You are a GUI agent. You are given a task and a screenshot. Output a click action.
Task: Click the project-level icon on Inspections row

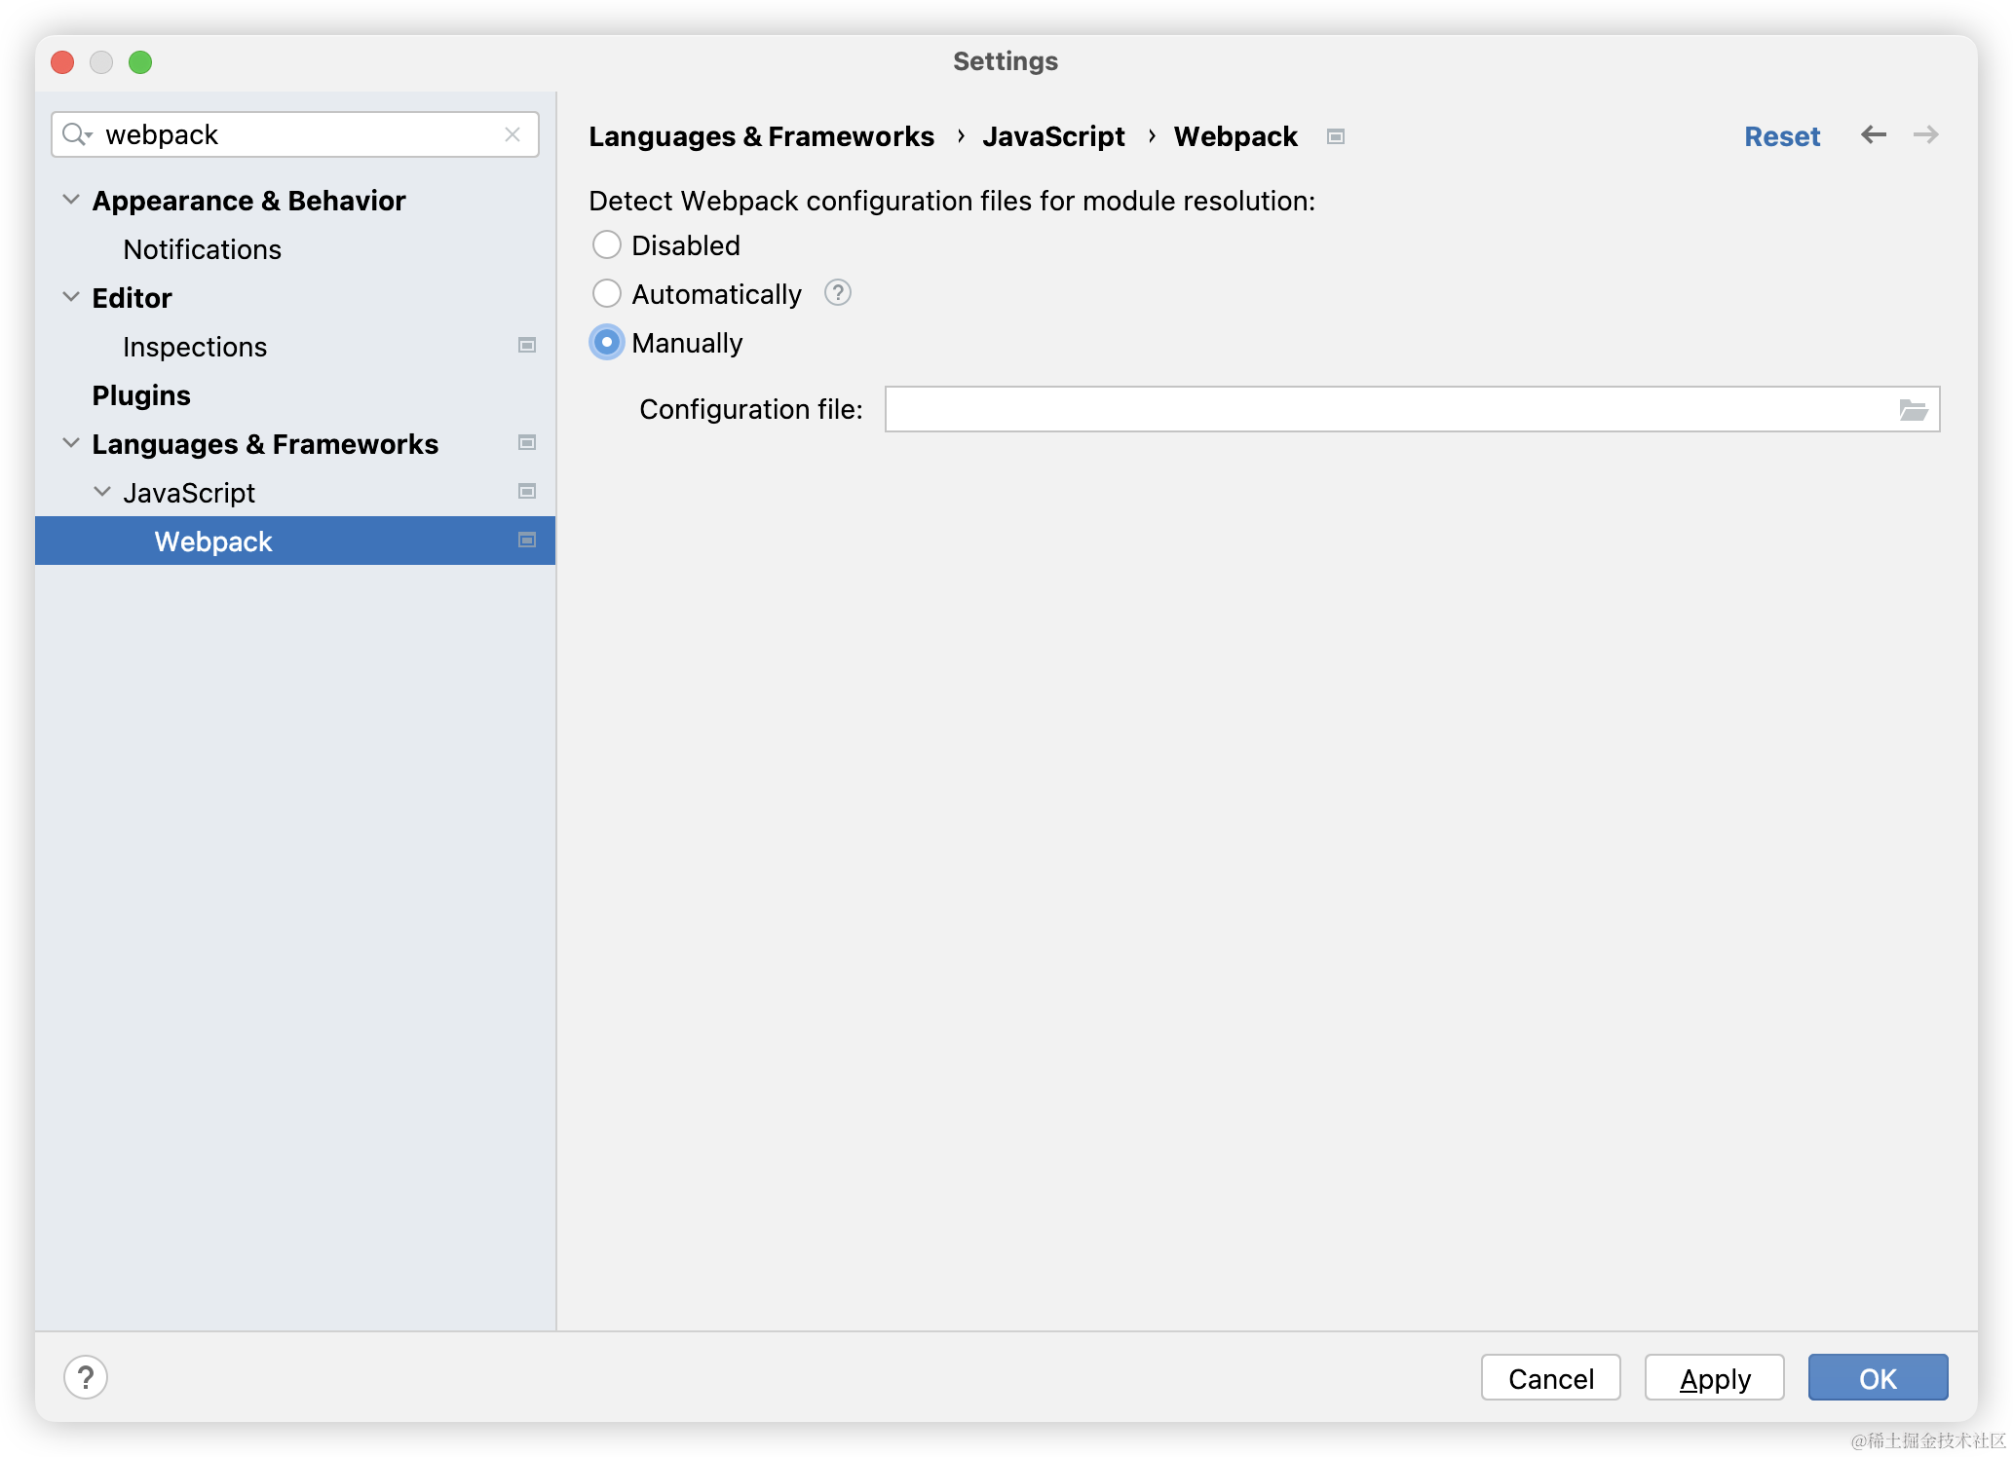pyautogui.click(x=527, y=346)
